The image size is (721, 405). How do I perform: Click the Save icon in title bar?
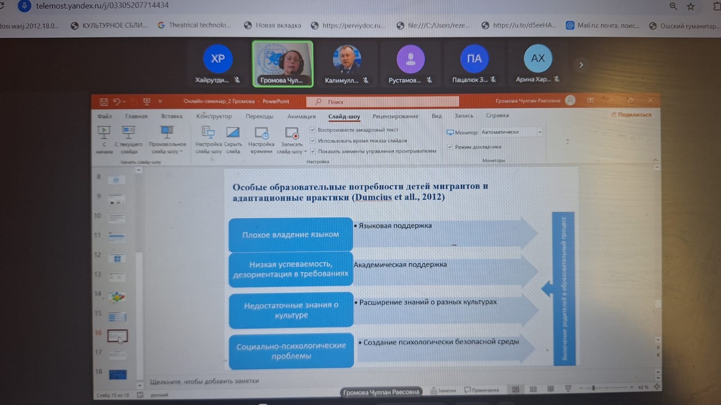[104, 102]
